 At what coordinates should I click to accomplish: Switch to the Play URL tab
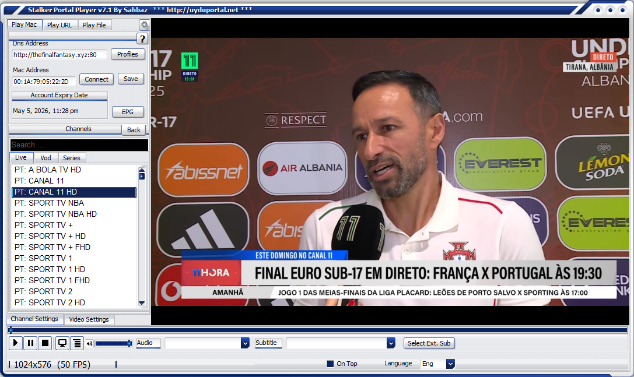[59, 25]
